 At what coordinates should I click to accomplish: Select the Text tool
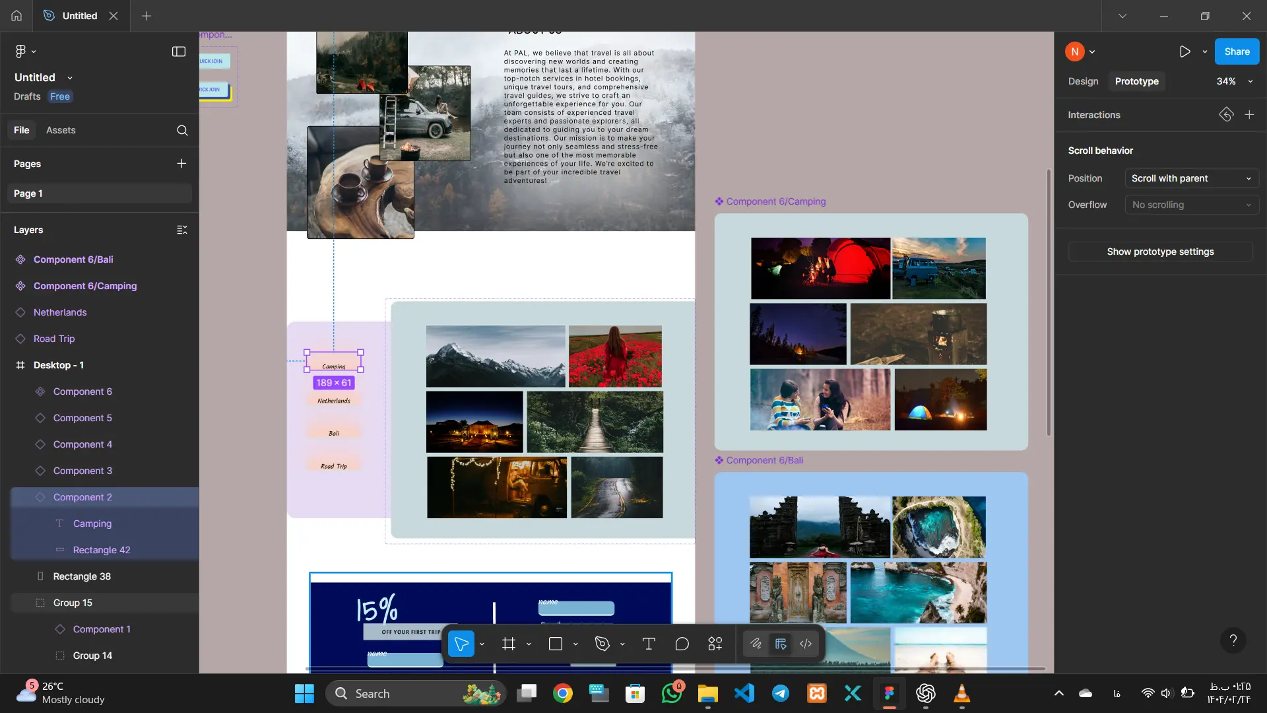coord(649,644)
